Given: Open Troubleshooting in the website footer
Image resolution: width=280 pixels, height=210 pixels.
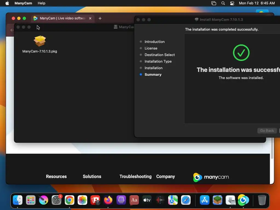Looking at the screenshot, I should click(x=135, y=176).
